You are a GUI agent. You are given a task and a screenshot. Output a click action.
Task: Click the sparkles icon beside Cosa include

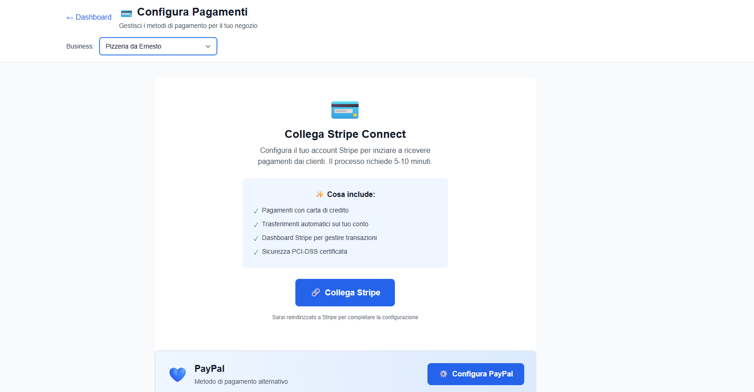(x=320, y=194)
